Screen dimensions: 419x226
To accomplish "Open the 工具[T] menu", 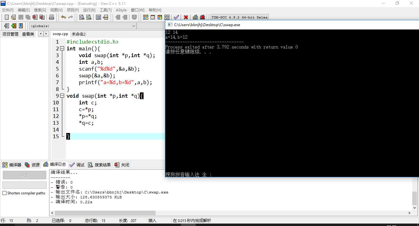I will 106,10.
